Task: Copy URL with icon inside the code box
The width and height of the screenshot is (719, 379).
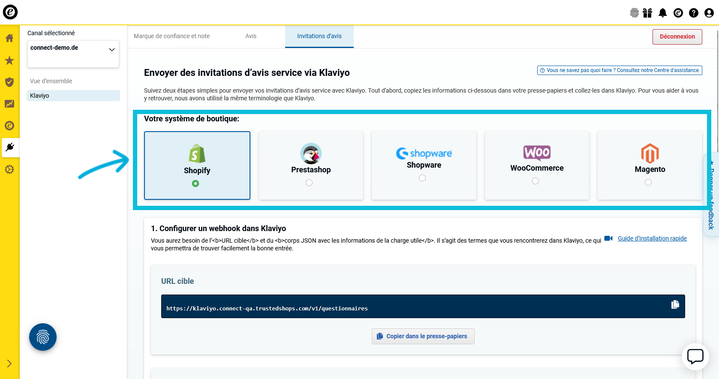Action: 675,304
